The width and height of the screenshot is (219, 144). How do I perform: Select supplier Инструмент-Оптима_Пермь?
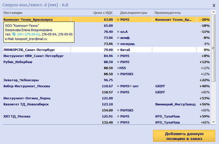(27, 98)
